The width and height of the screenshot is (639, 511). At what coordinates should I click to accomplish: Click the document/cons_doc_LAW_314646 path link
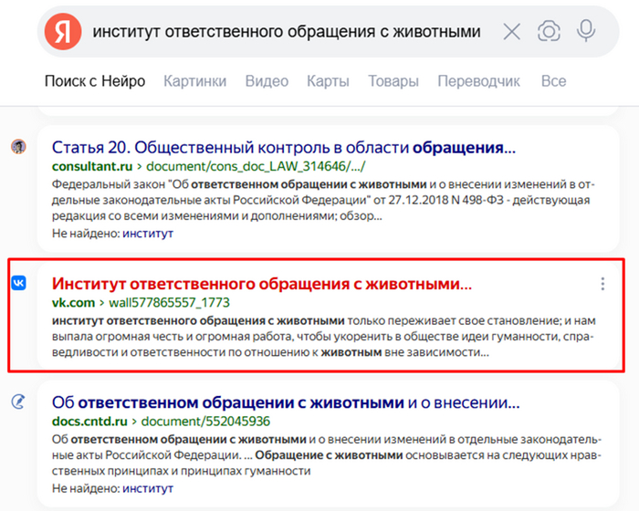tap(256, 166)
